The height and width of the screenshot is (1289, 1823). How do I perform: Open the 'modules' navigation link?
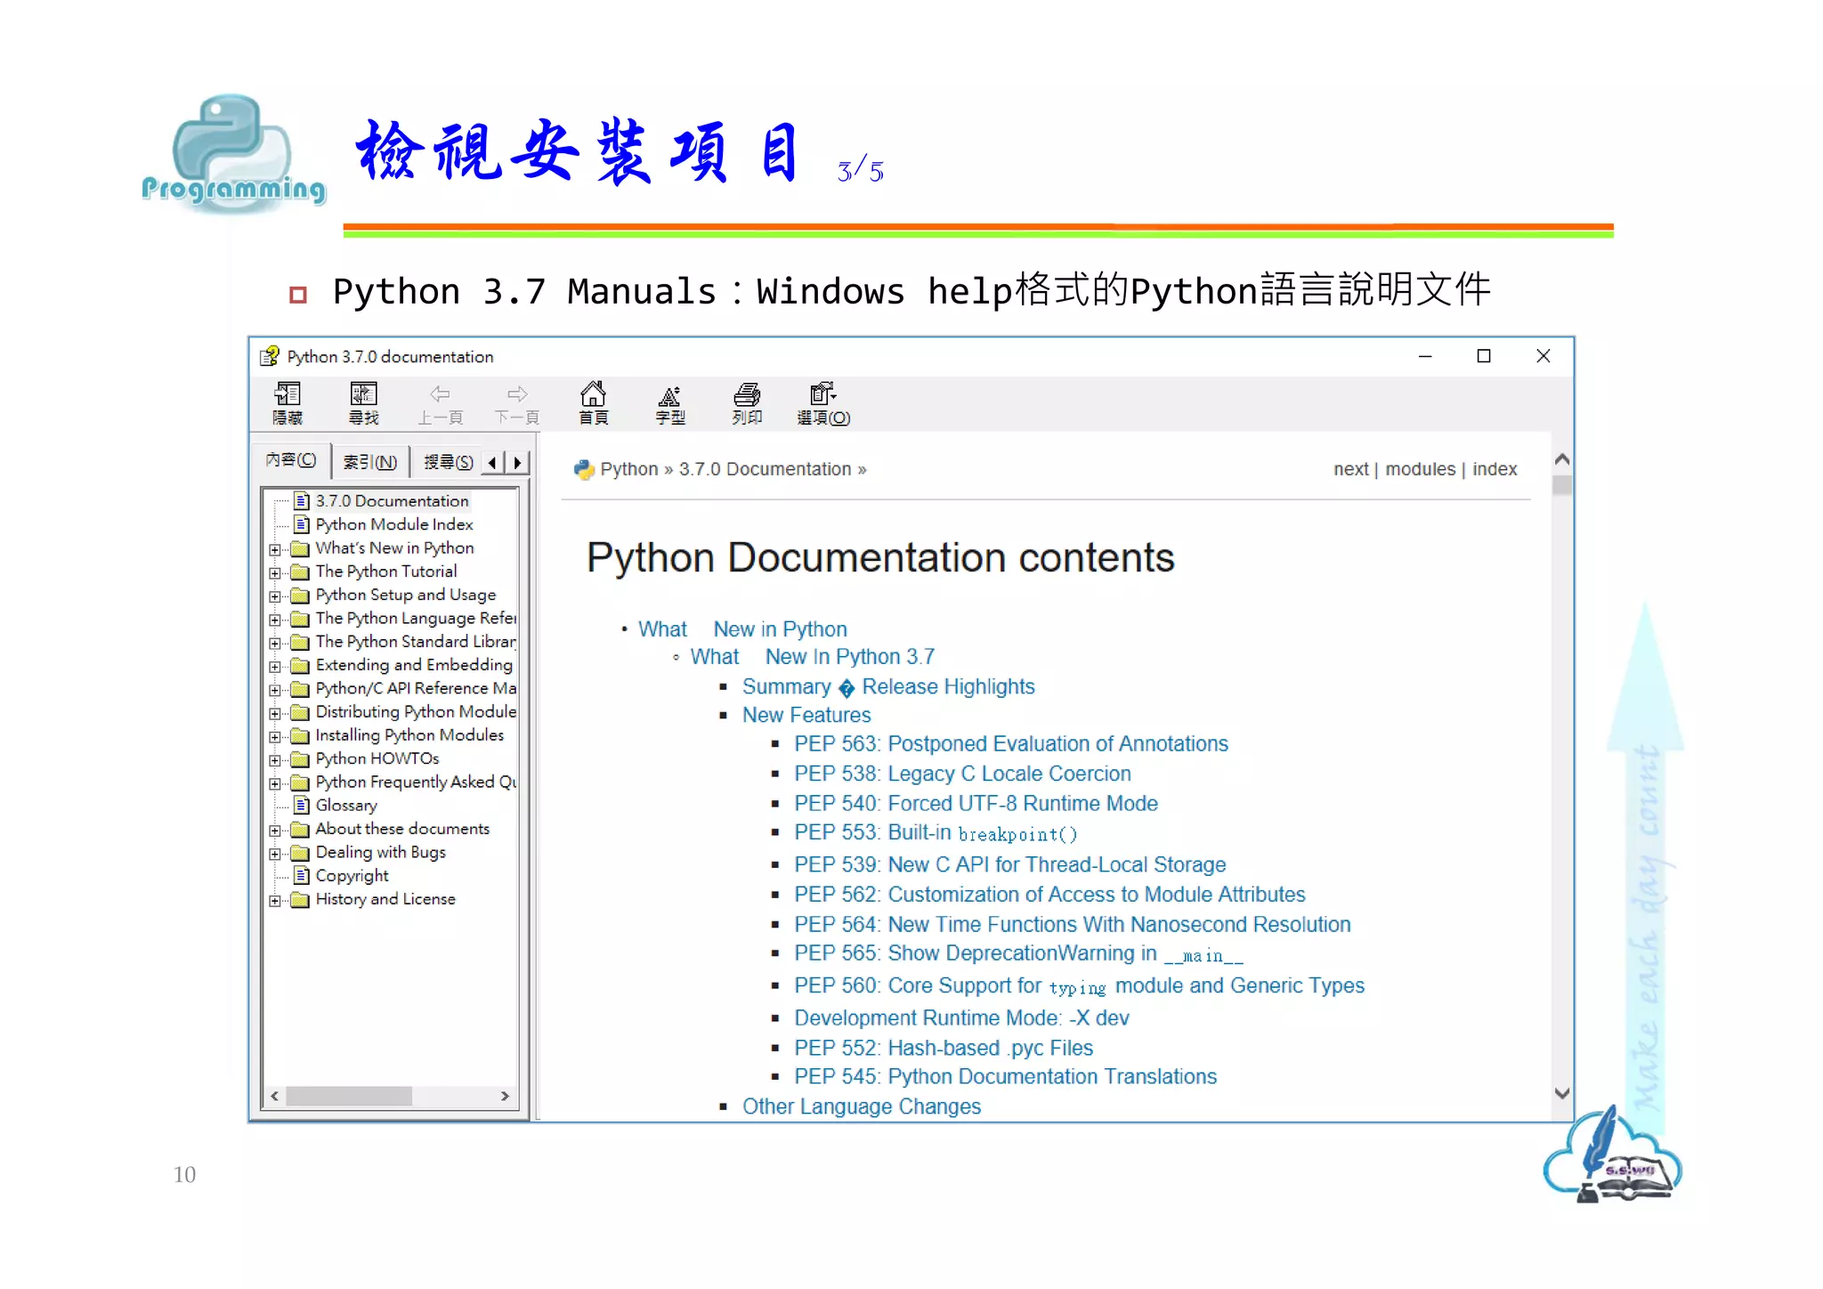point(1420,469)
